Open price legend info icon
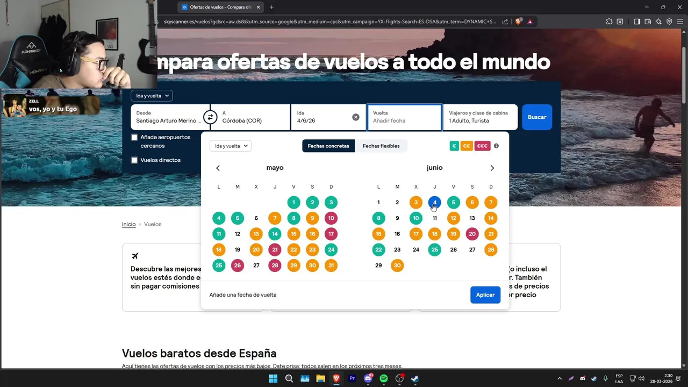Image resolution: width=688 pixels, height=387 pixels. [496, 146]
